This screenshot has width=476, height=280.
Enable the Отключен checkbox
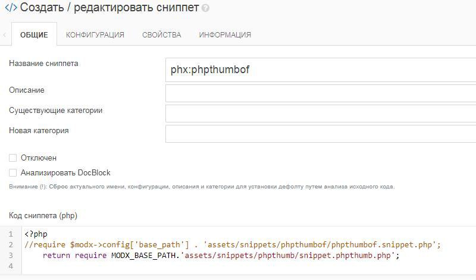click(13, 158)
